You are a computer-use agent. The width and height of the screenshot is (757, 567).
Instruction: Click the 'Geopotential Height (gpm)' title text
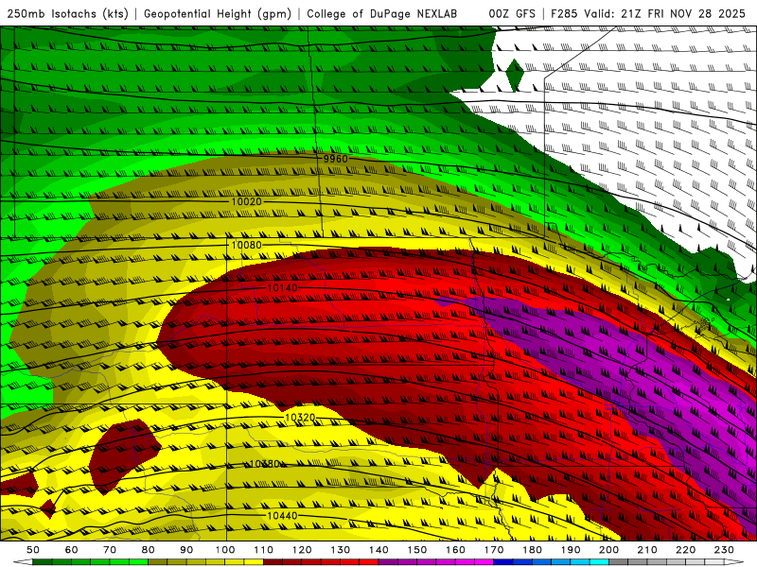point(218,13)
